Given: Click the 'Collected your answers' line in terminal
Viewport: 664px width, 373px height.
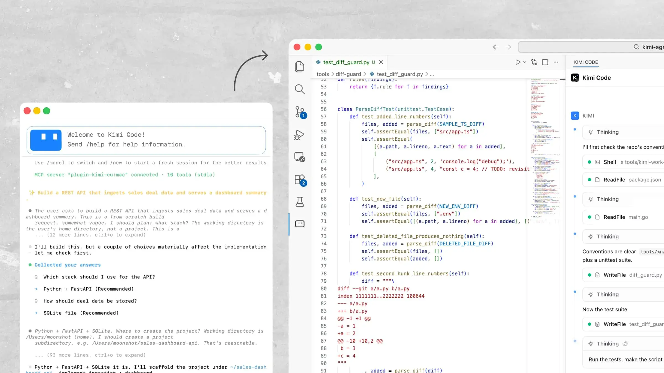Looking at the screenshot, I should tap(68, 265).
